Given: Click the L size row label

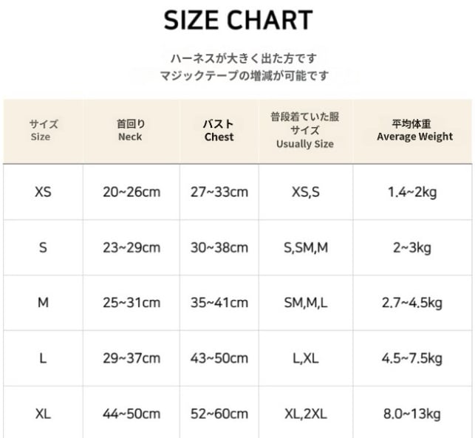Looking at the screenshot, I should (x=43, y=358).
